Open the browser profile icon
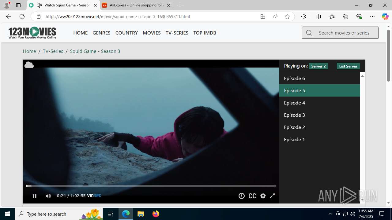Viewport: 392px width, 220px height. 7,5
